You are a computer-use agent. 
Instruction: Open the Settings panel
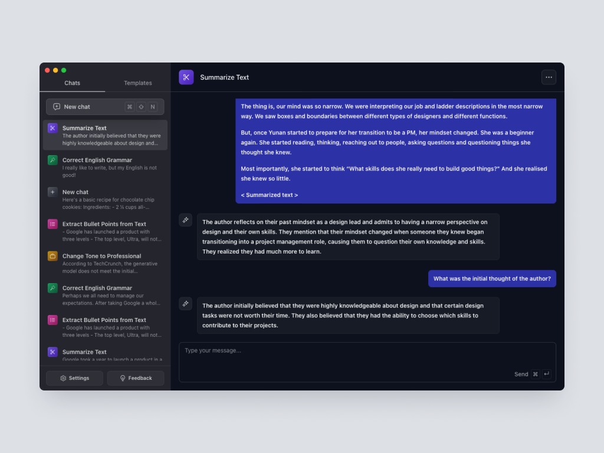pyautogui.click(x=74, y=378)
